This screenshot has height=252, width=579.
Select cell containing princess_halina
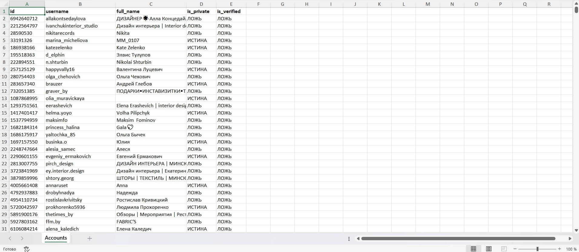(x=80, y=127)
